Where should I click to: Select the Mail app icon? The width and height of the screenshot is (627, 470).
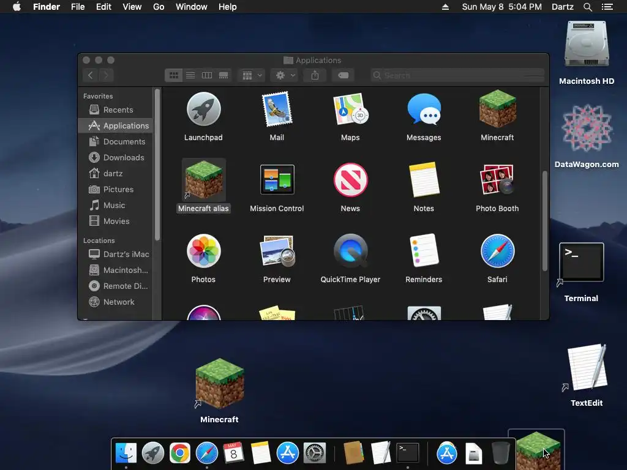coord(277,109)
